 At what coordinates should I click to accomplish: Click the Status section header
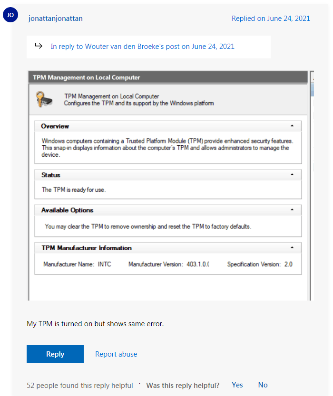click(168, 175)
